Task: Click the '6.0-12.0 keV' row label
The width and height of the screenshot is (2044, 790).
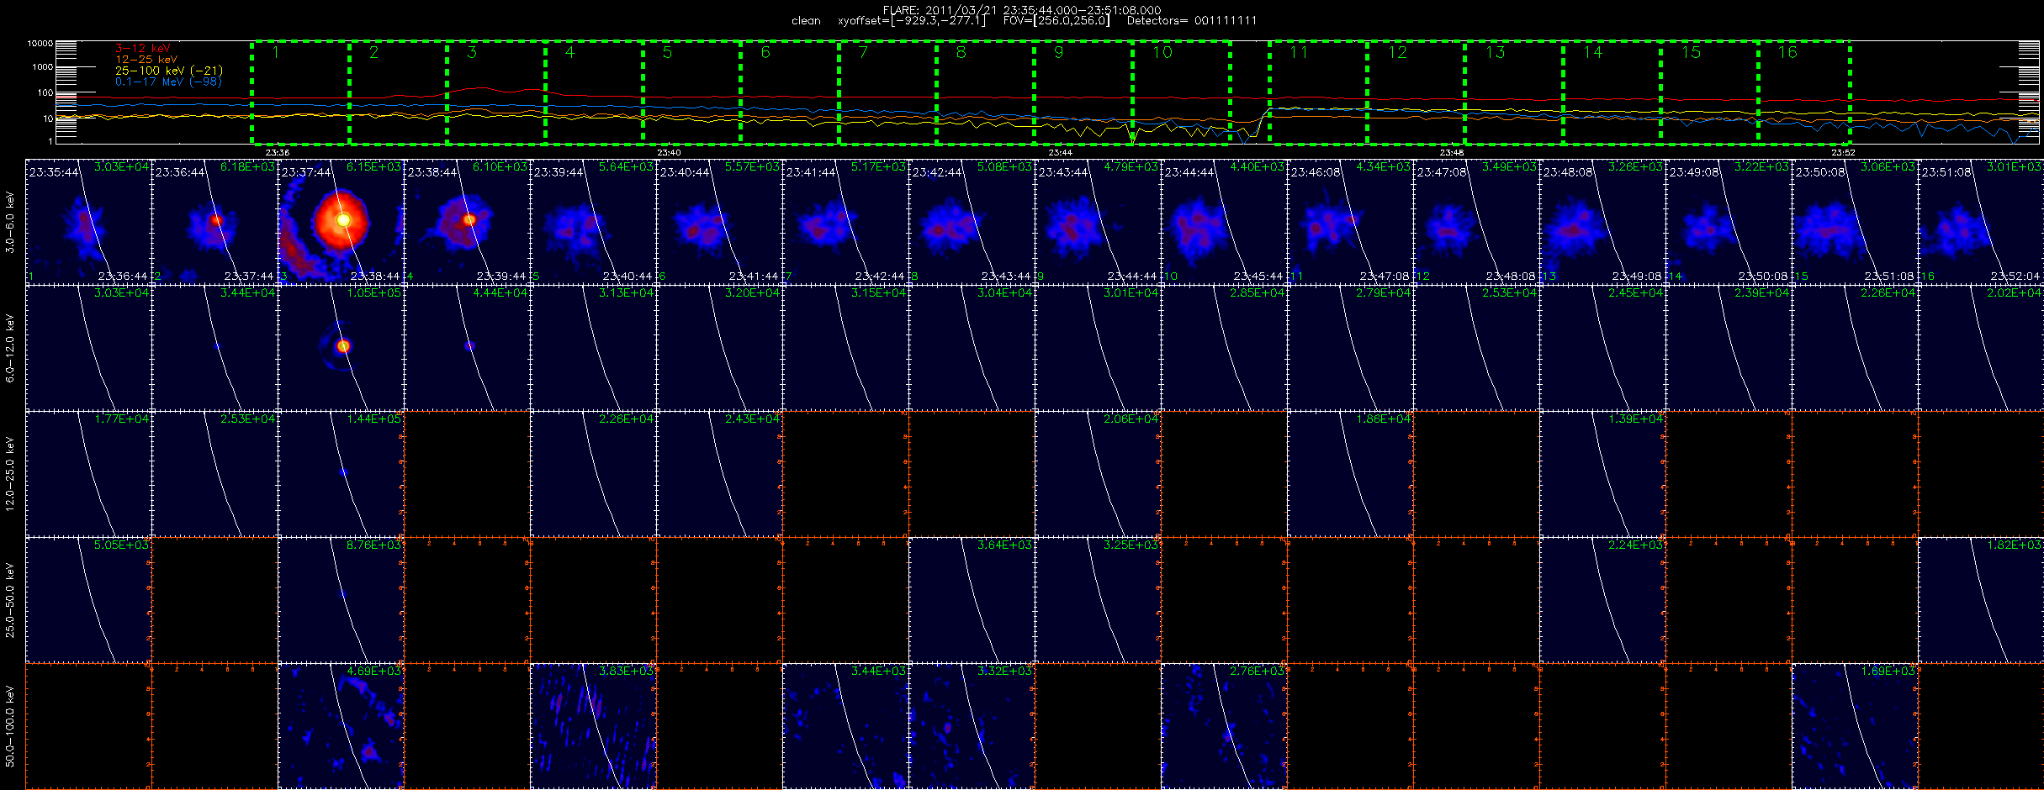Action: [x=10, y=348]
